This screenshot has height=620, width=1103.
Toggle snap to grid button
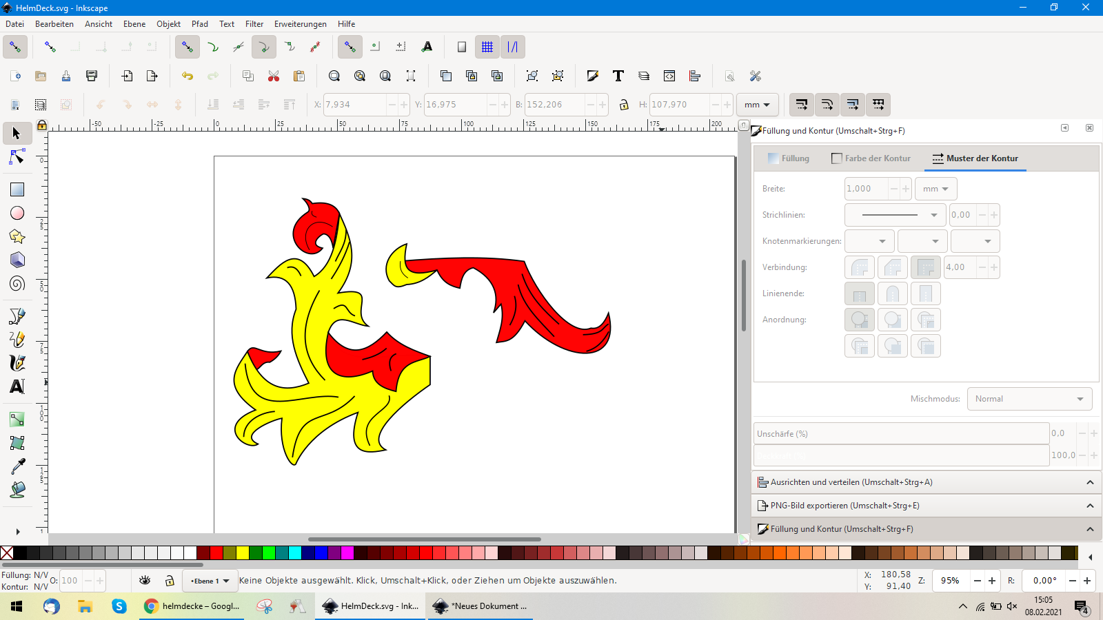click(487, 47)
